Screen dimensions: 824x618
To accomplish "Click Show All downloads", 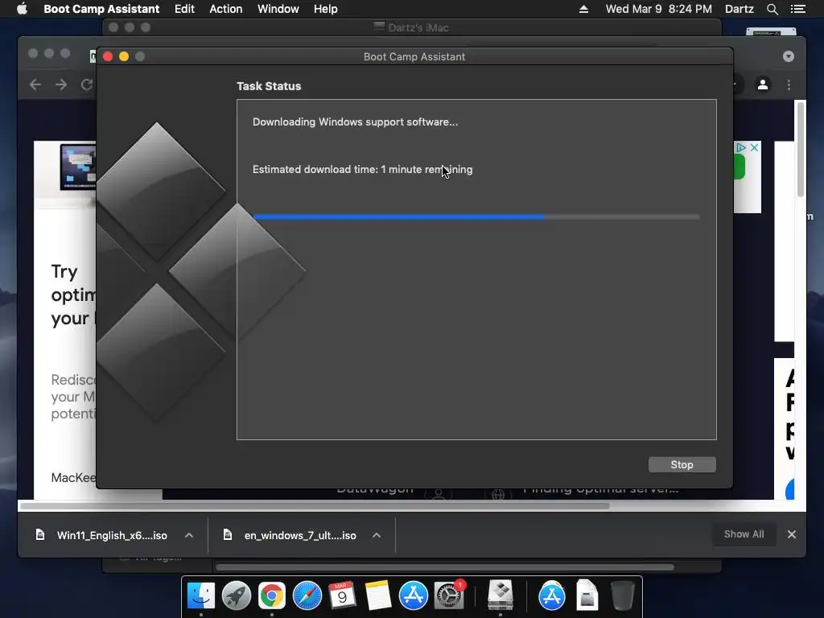I will 744,534.
